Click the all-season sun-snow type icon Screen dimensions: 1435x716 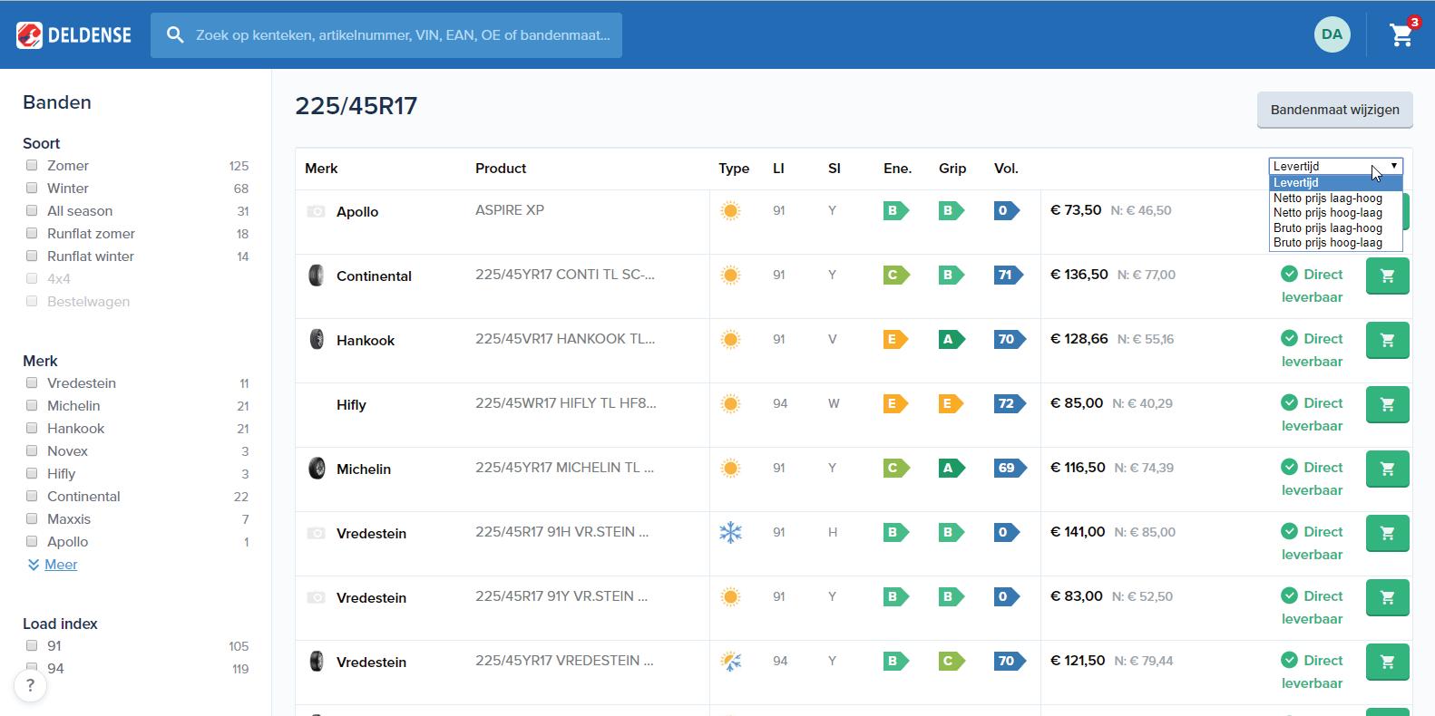click(730, 661)
